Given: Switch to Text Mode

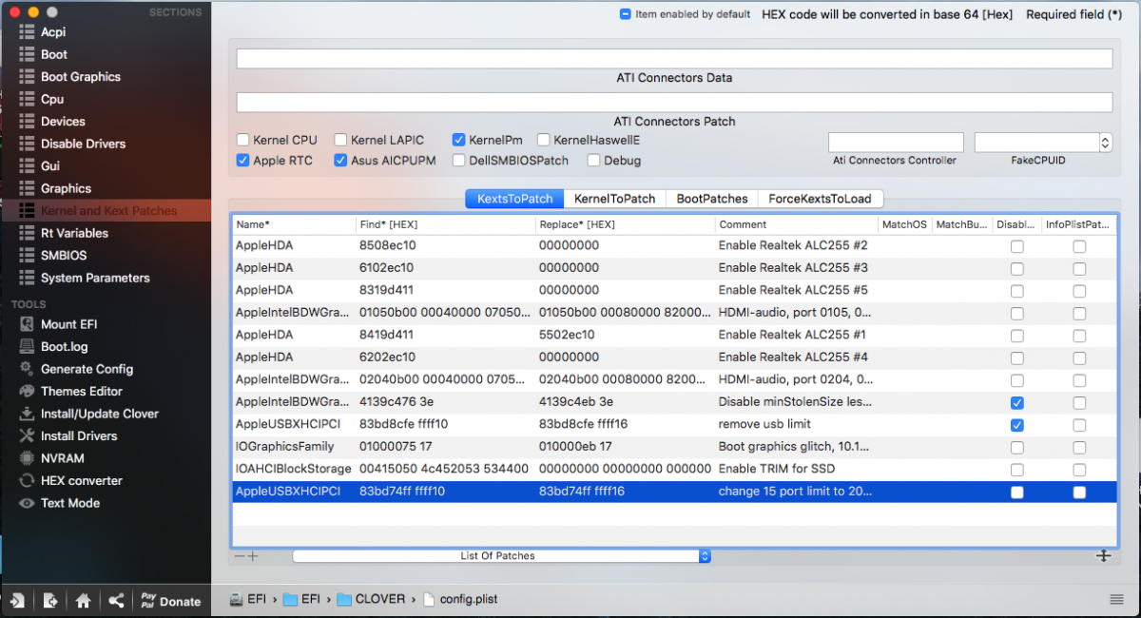Looking at the screenshot, I should point(69,503).
